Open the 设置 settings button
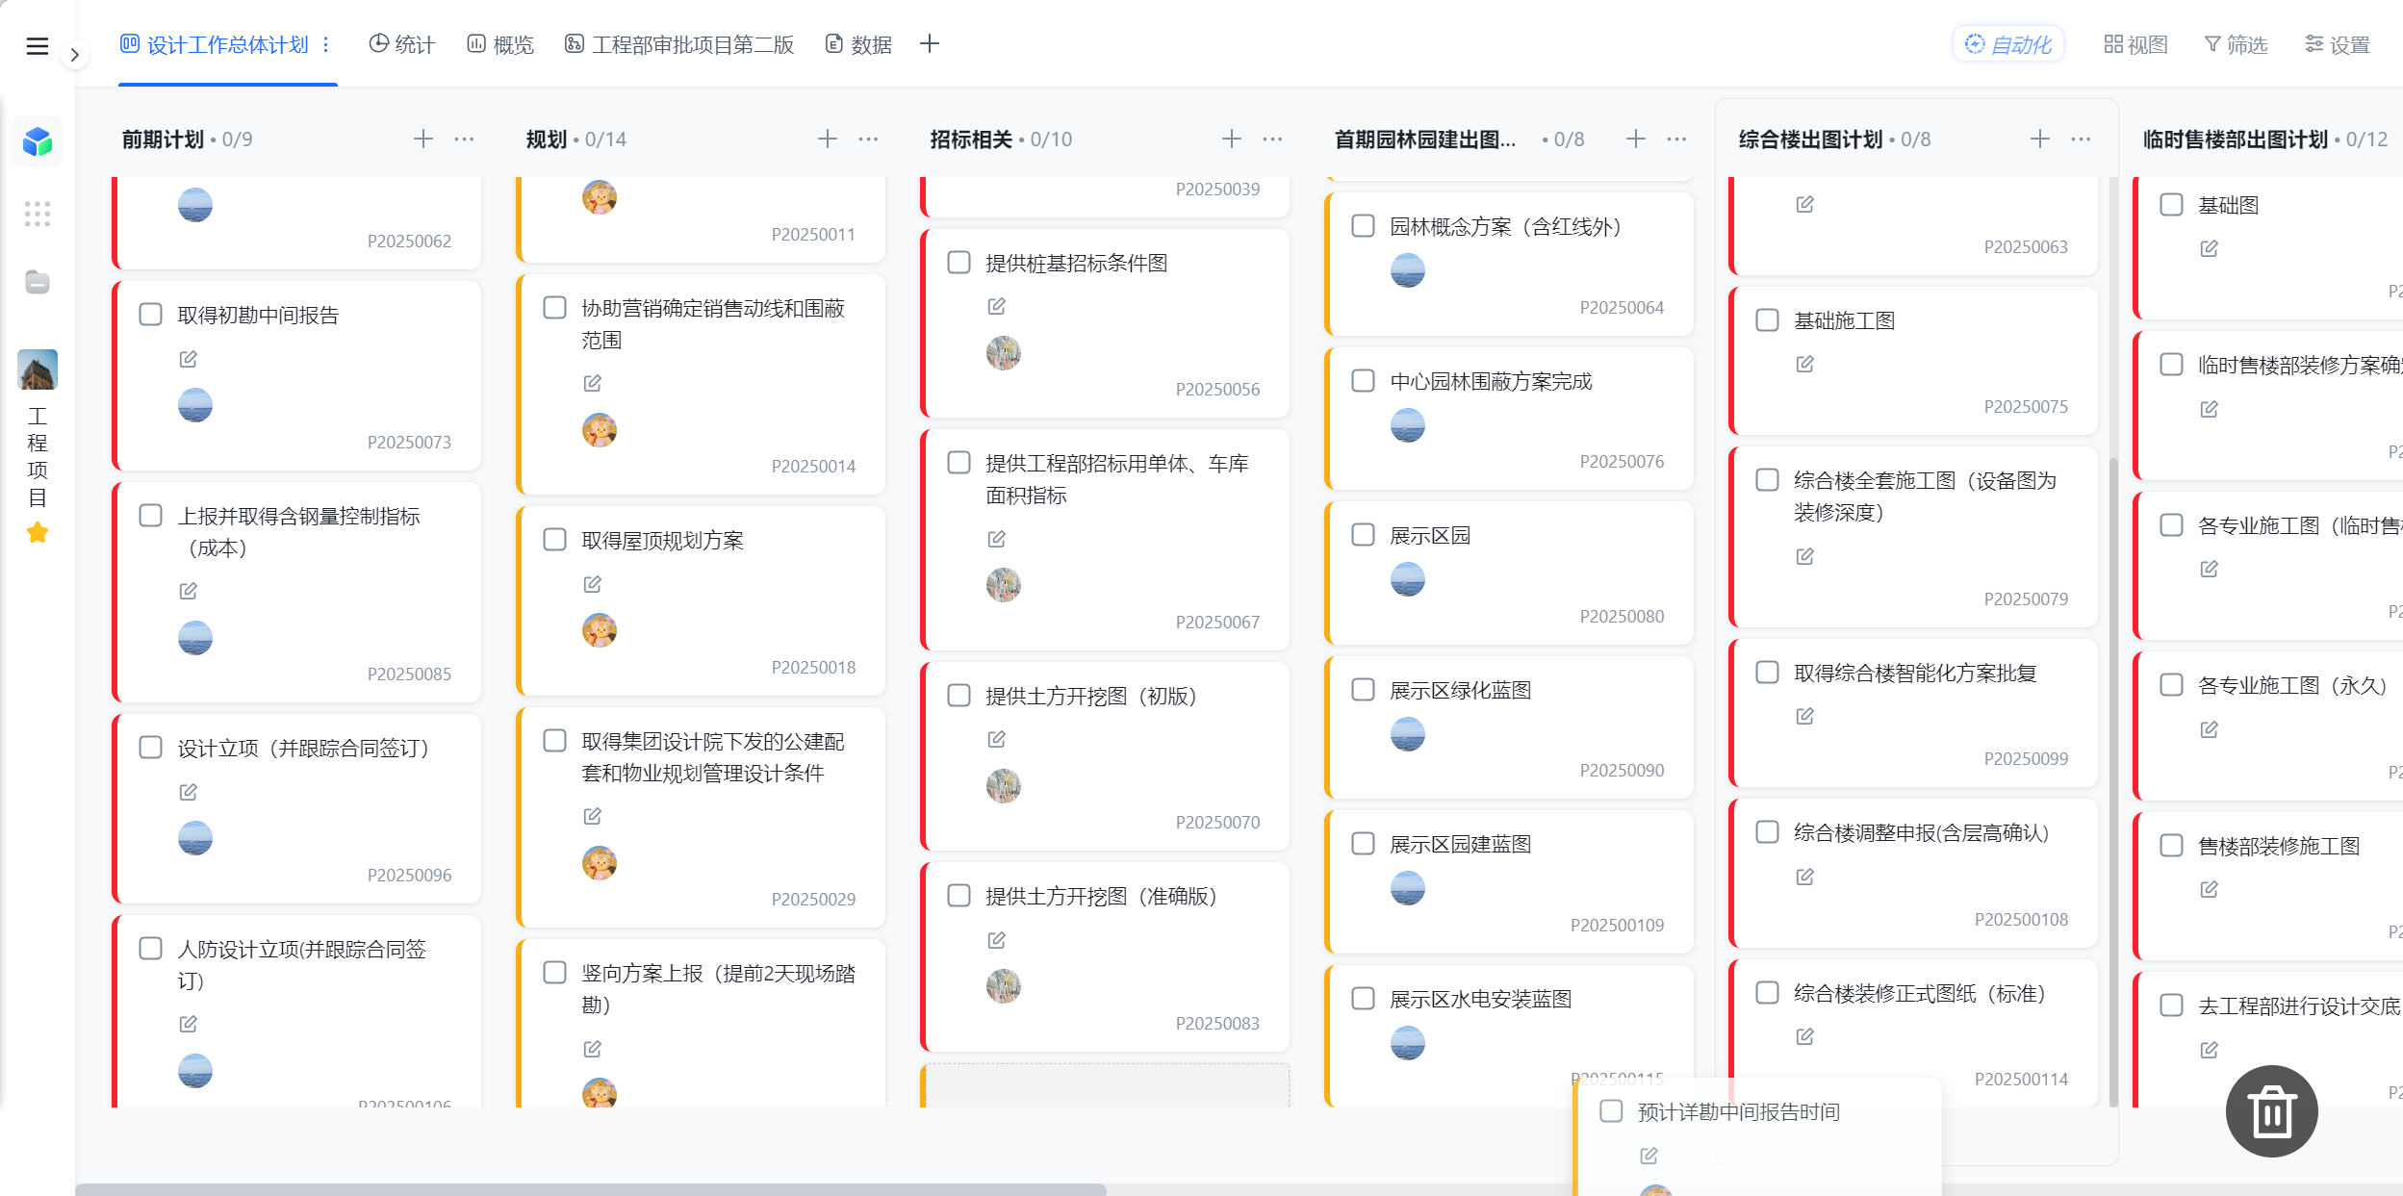 pyautogui.click(x=2338, y=44)
